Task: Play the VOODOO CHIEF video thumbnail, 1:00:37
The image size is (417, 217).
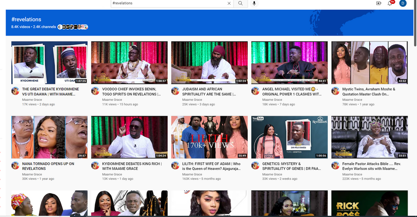Action: (x=129, y=63)
